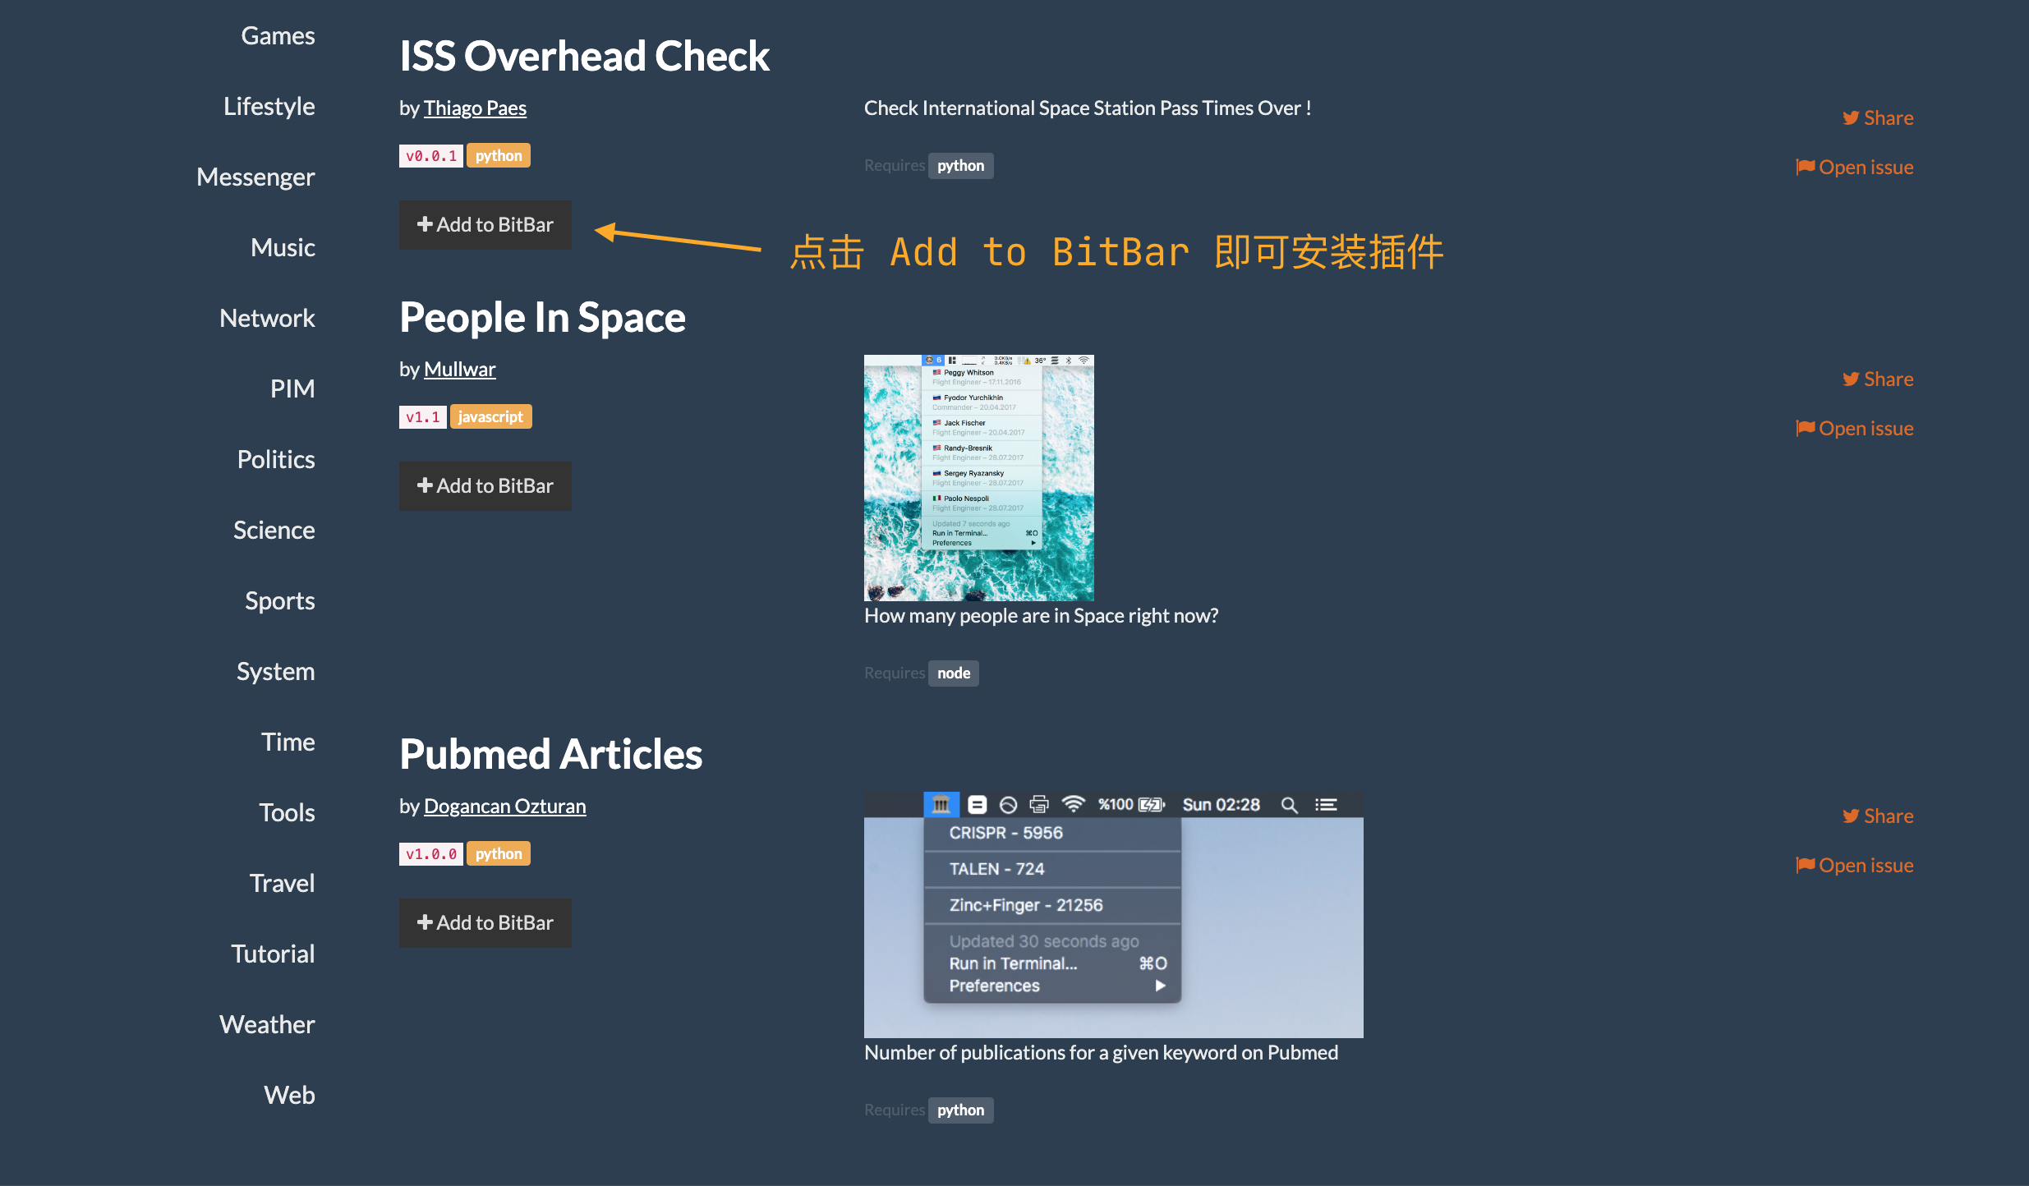The width and height of the screenshot is (2029, 1186).
Task: Add ISS Overhead Check to BitBar
Action: (x=485, y=225)
